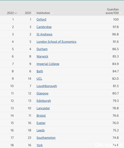Viewport: 124px width, 148px height.
Task: Visit the Loughborough page
Action: click(x=47, y=86)
